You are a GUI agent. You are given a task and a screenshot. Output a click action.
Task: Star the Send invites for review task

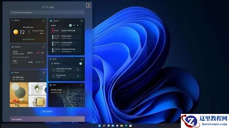click(78, 70)
